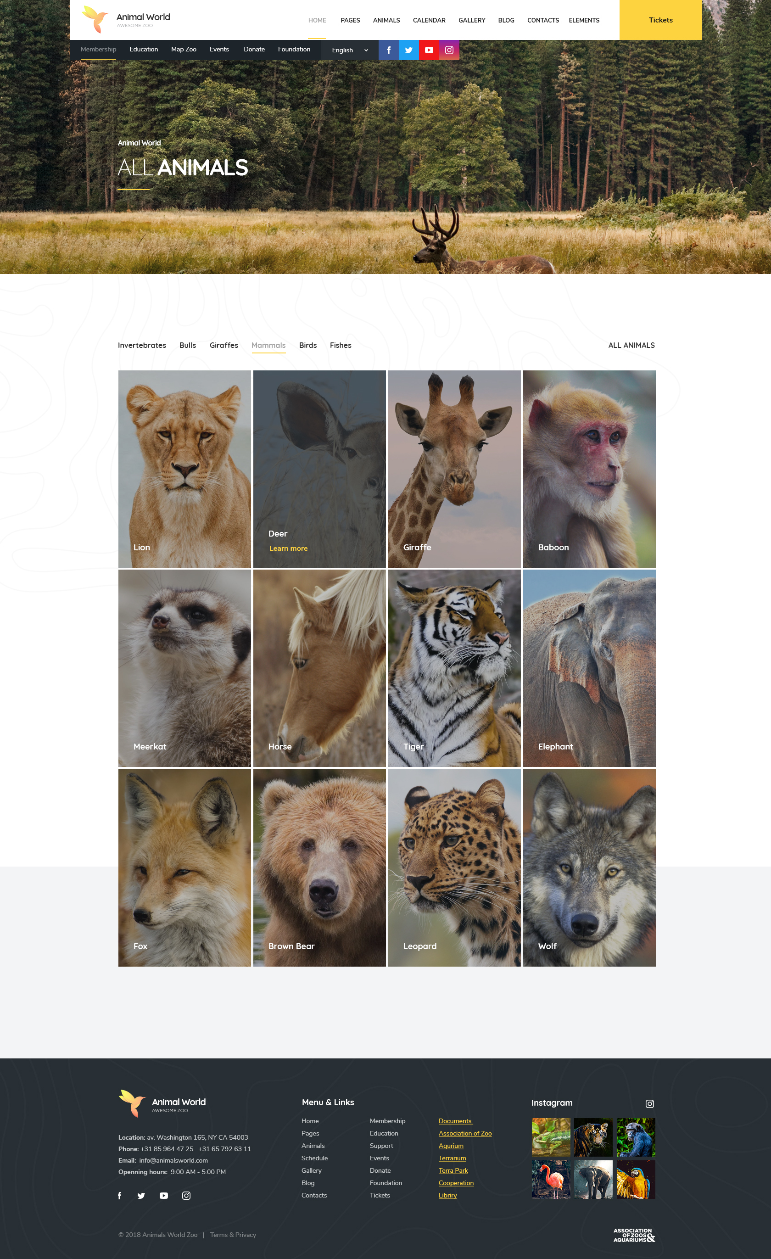Click the yellow Tickets button
The width and height of the screenshot is (771, 1259).
pos(661,20)
